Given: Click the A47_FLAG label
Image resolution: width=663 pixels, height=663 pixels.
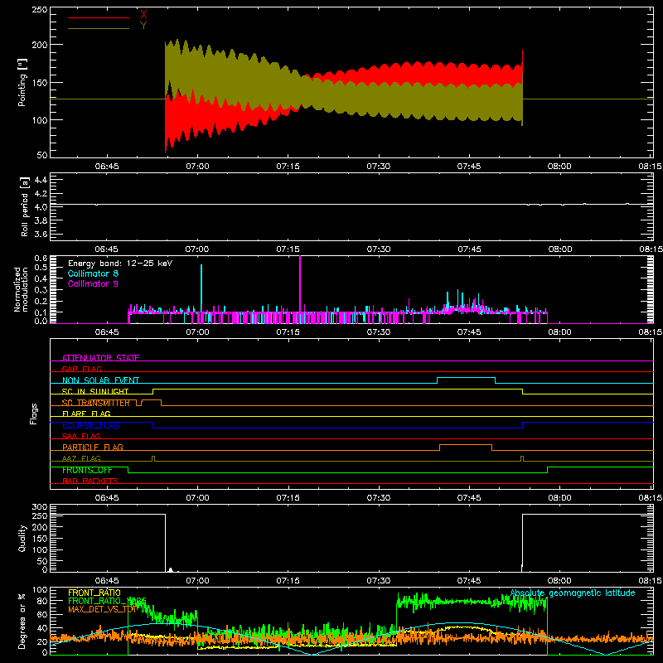Looking at the screenshot, I should (81, 458).
